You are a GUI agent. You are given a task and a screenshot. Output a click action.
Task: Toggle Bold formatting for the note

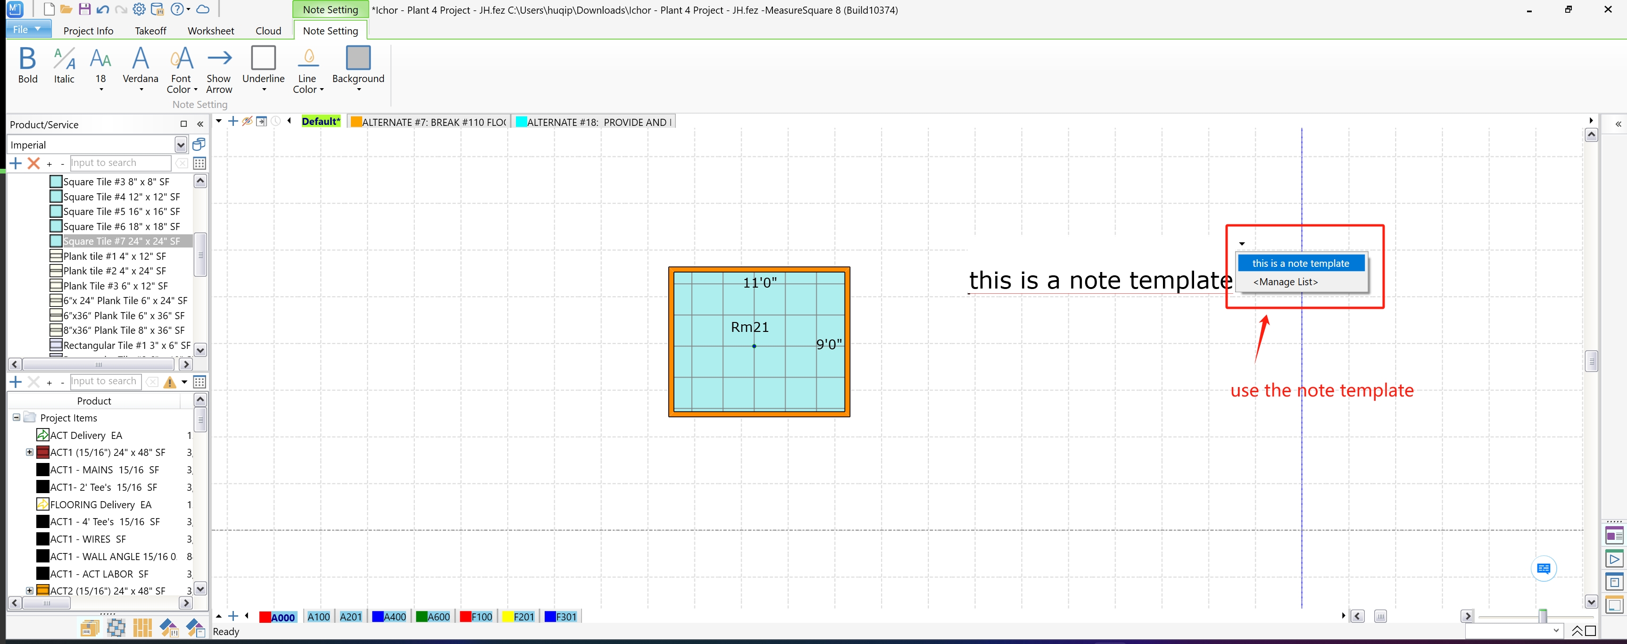(x=27, y=65)
